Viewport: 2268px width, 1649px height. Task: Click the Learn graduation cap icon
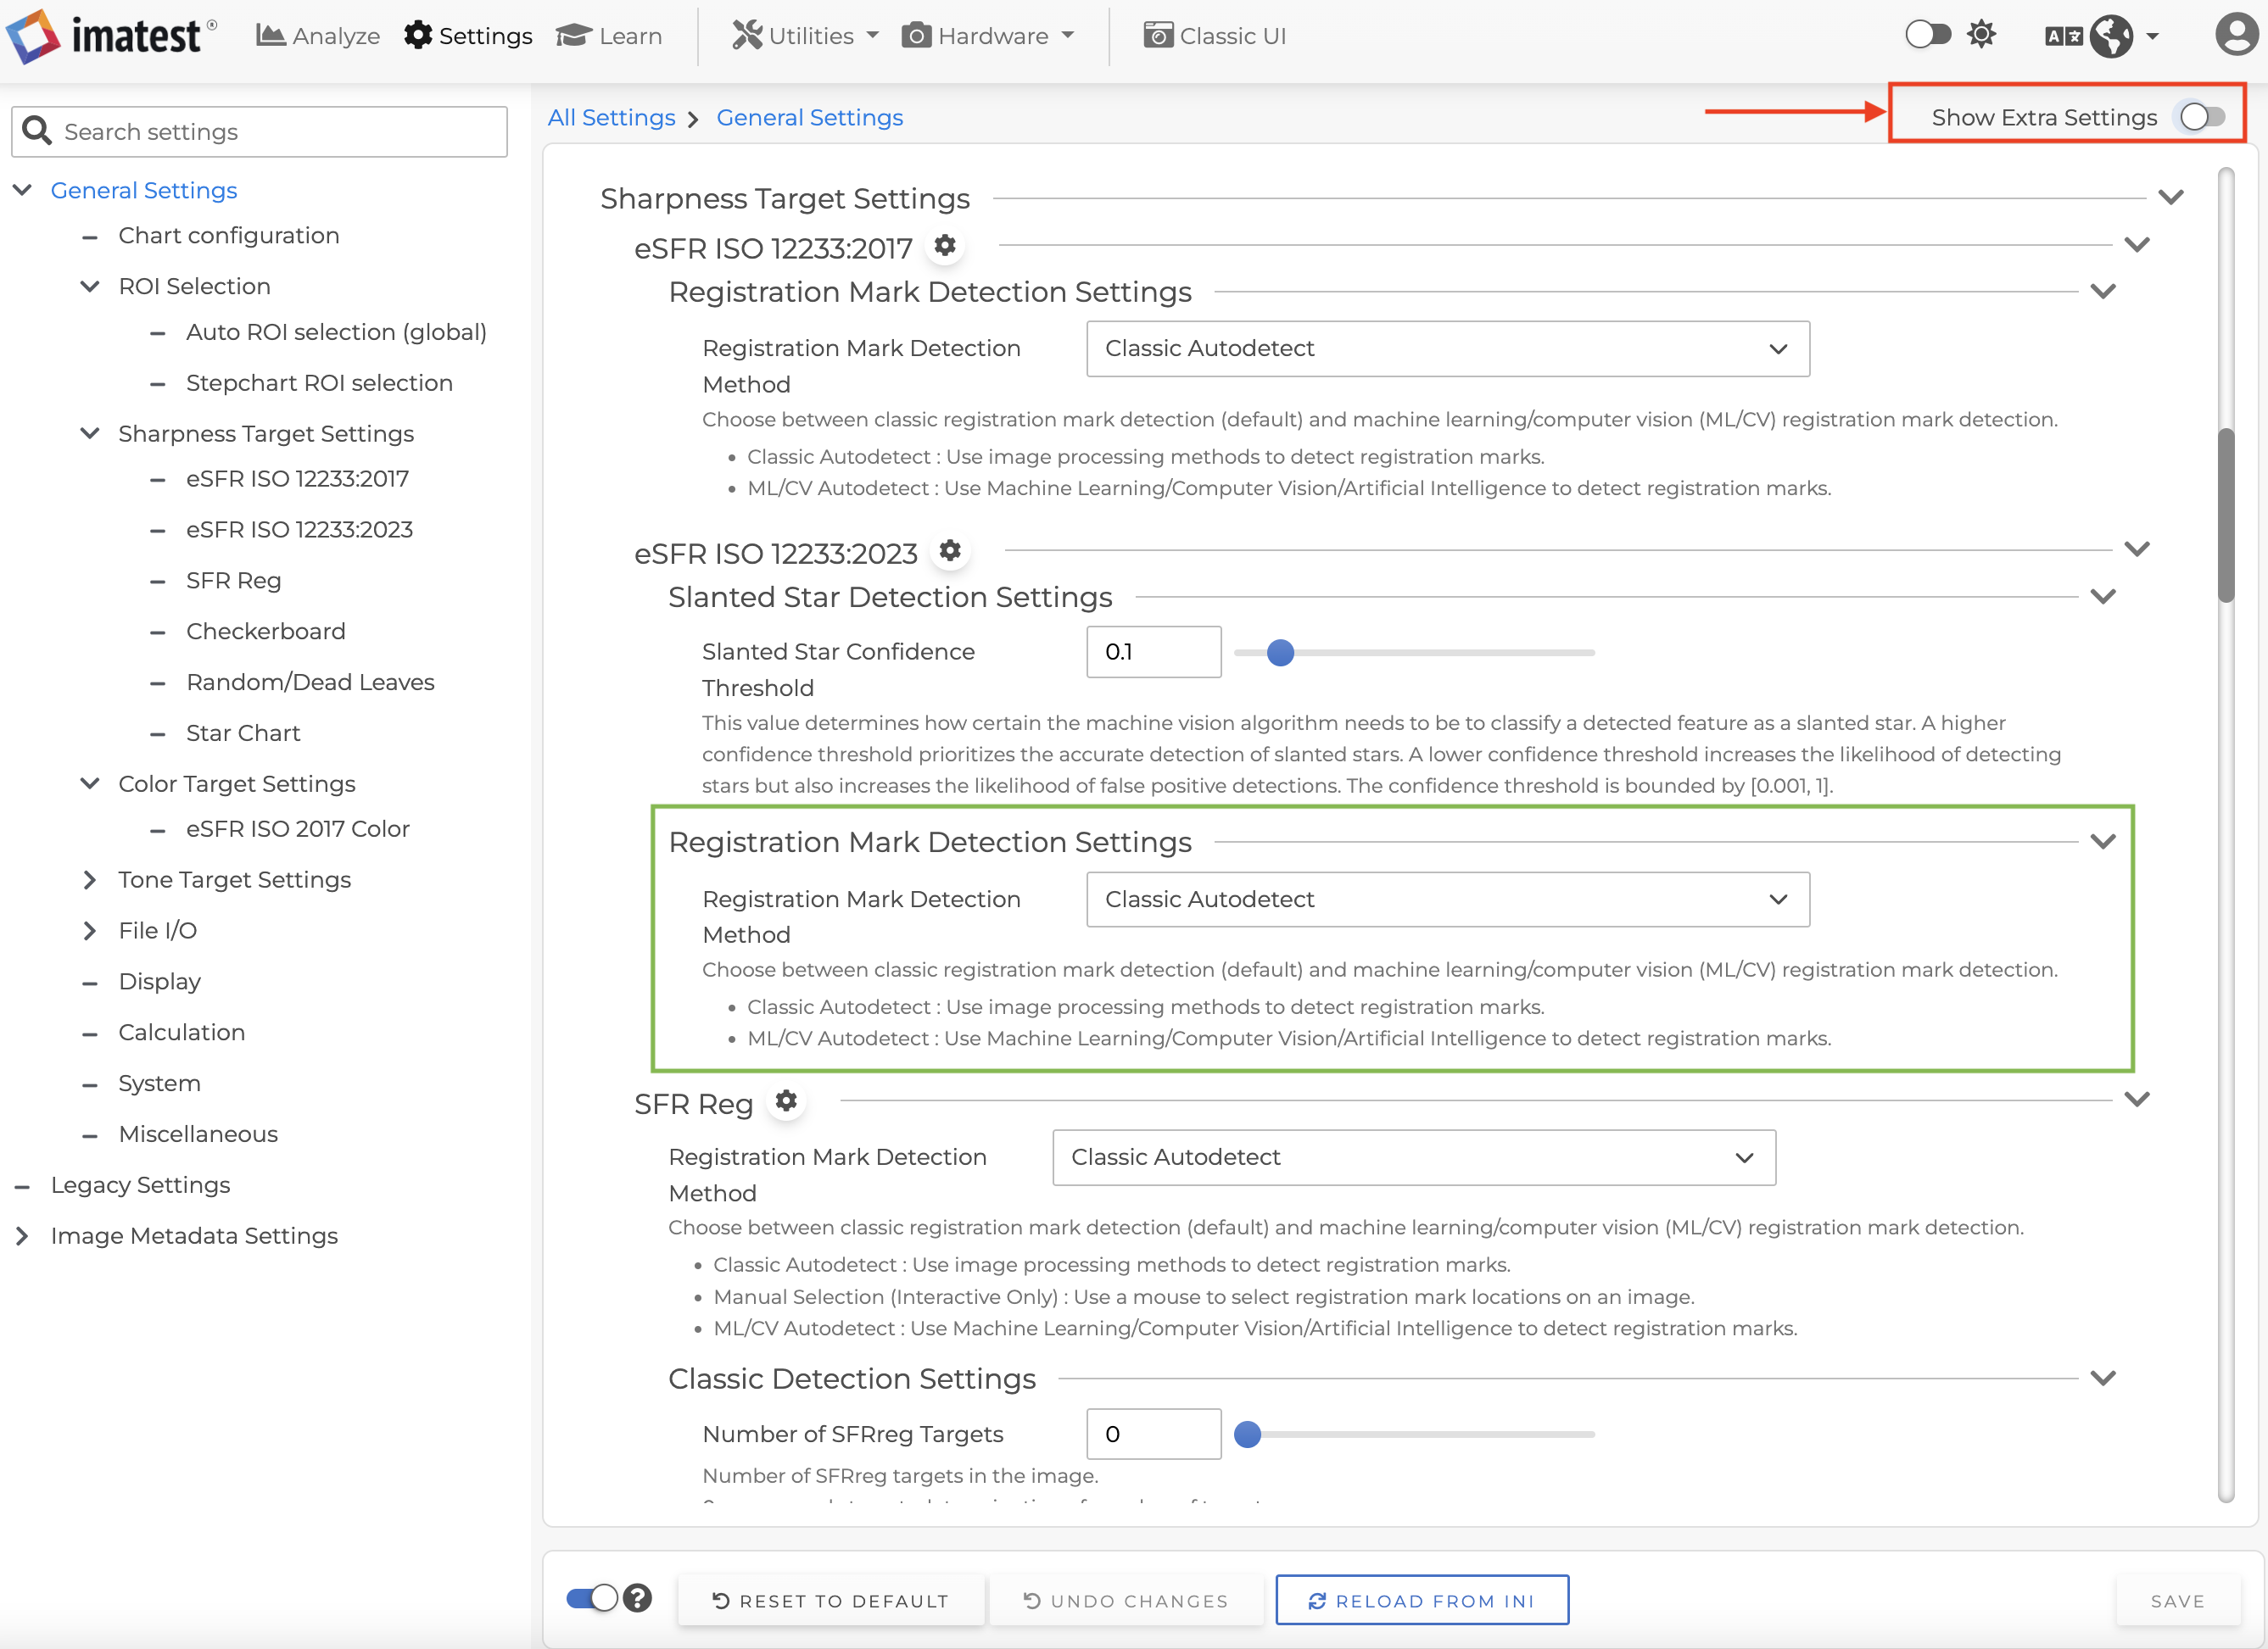tap(574, 36)
